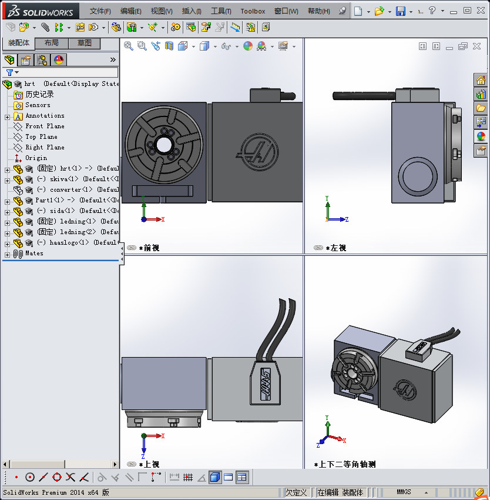Click the New document icon
Screen dimensions: 490x500
click(x=358, y=11)
